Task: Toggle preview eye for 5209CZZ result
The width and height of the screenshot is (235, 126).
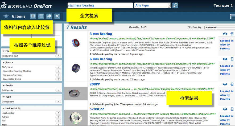Action: point(225,109)
